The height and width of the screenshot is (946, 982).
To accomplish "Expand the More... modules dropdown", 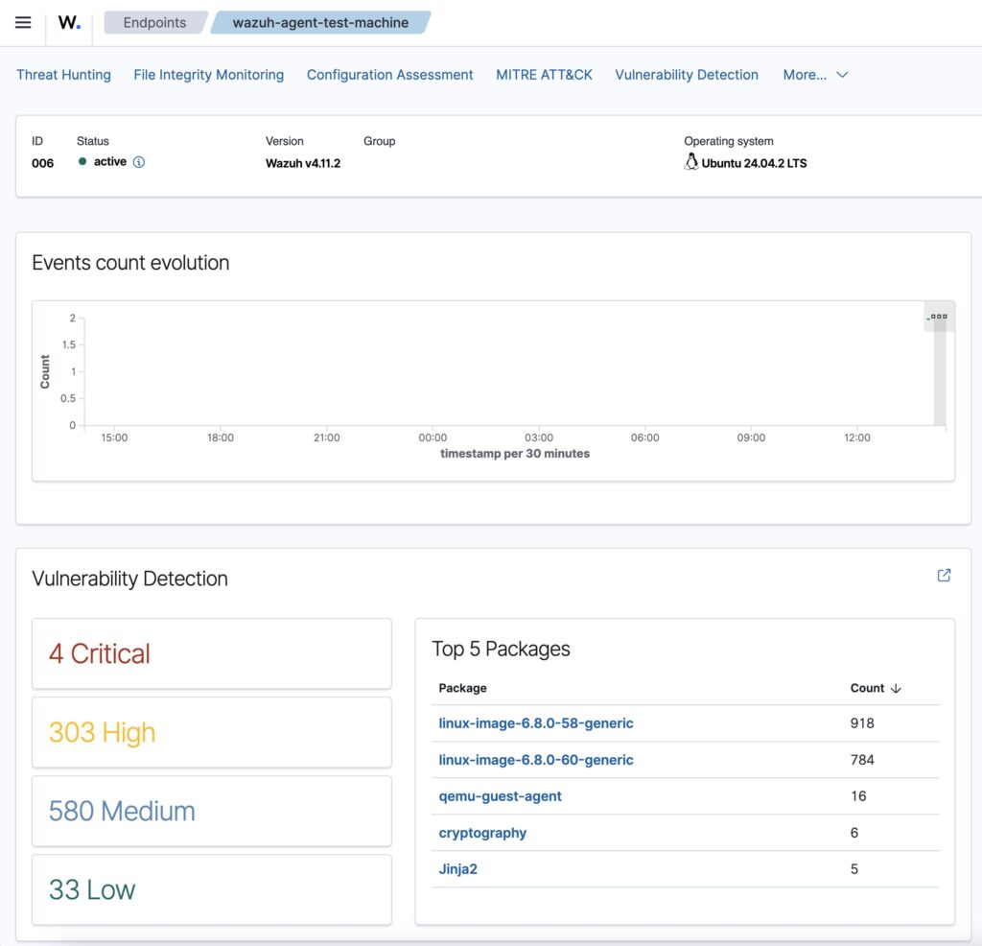I will tap(815, 75).
